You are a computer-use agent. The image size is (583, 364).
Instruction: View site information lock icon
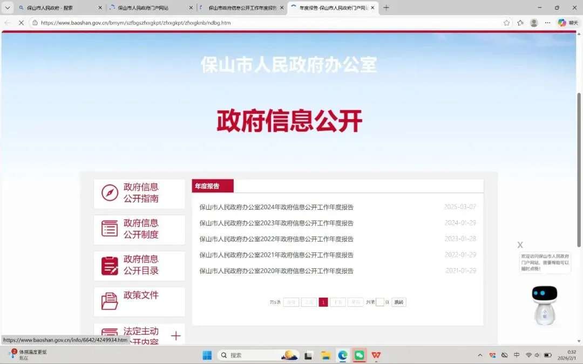(x=35, y=23)
